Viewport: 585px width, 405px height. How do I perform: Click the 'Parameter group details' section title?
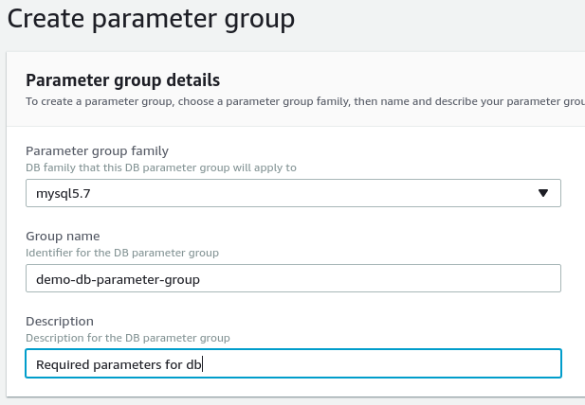tap(122, 79)
